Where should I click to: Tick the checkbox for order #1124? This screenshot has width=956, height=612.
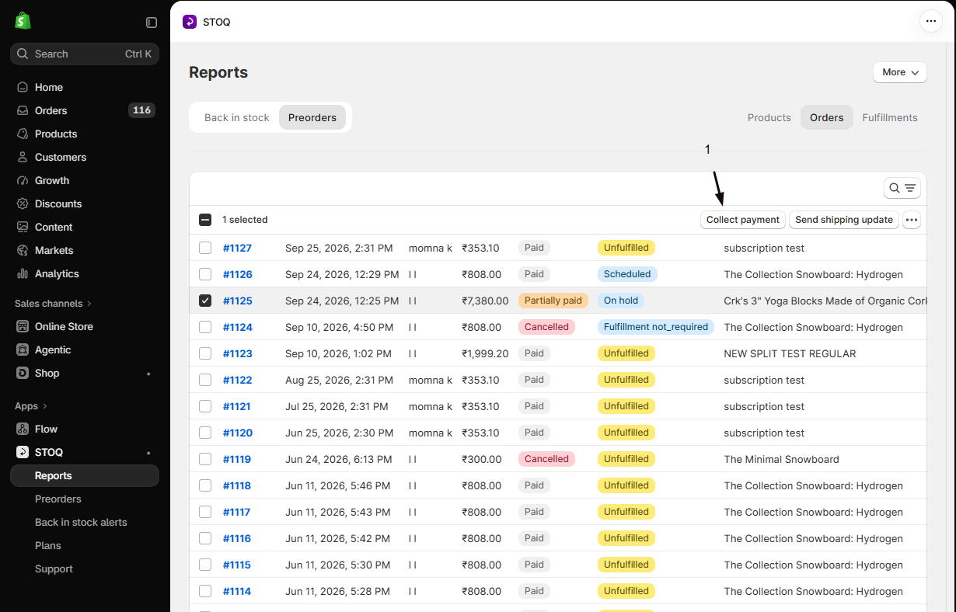point(205,327)
